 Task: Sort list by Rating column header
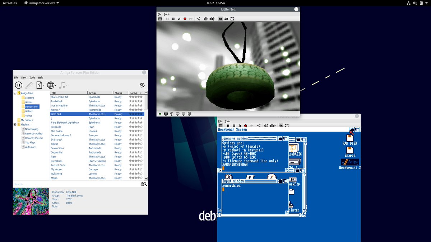pyautogui.click(x=136, y=93)
